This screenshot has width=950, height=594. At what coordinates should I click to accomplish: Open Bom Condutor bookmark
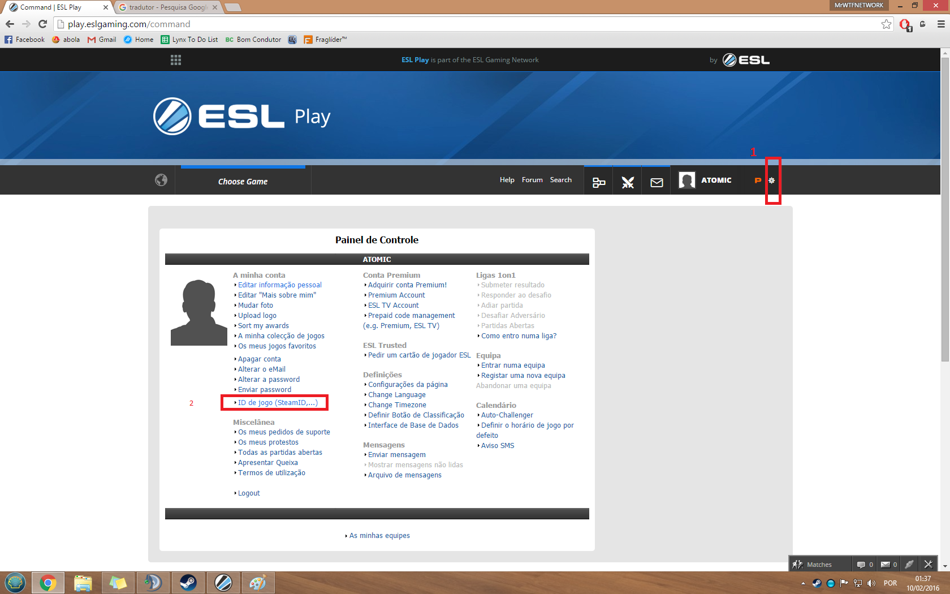click(x=253, y=40)
